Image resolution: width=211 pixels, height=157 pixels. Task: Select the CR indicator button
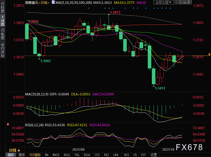(x=135, y=155)
